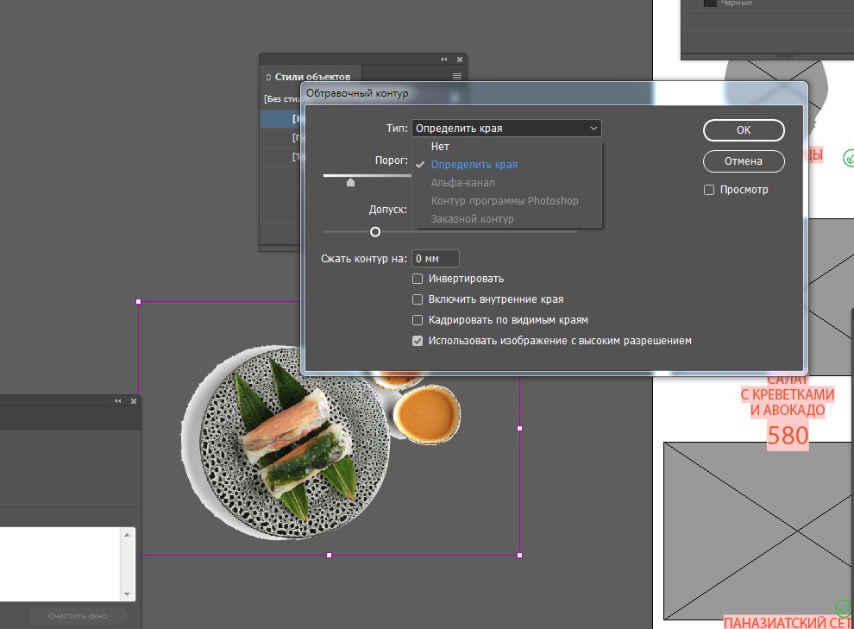The height and width of the screenshot is (629, 854).
Task: Click the Отмена button
Action: [743, 161]
